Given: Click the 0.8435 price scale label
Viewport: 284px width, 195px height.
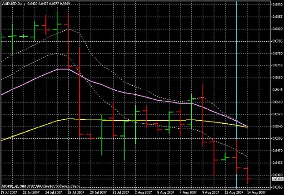Looking at the screenshot, I should click(x=278, y=163).
